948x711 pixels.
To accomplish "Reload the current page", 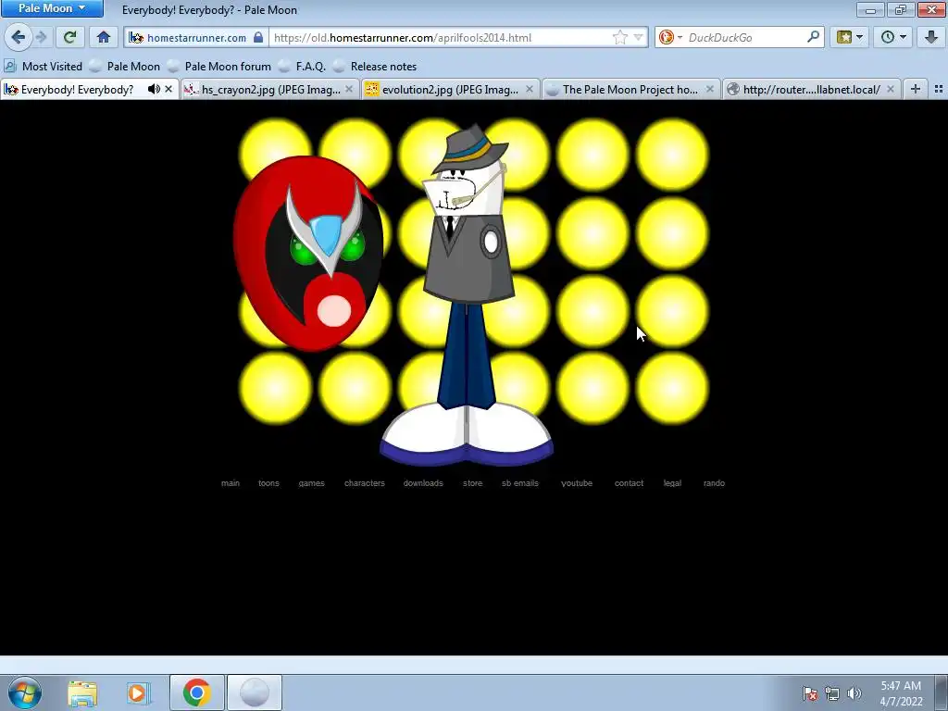I will click(x=70, y=37).
